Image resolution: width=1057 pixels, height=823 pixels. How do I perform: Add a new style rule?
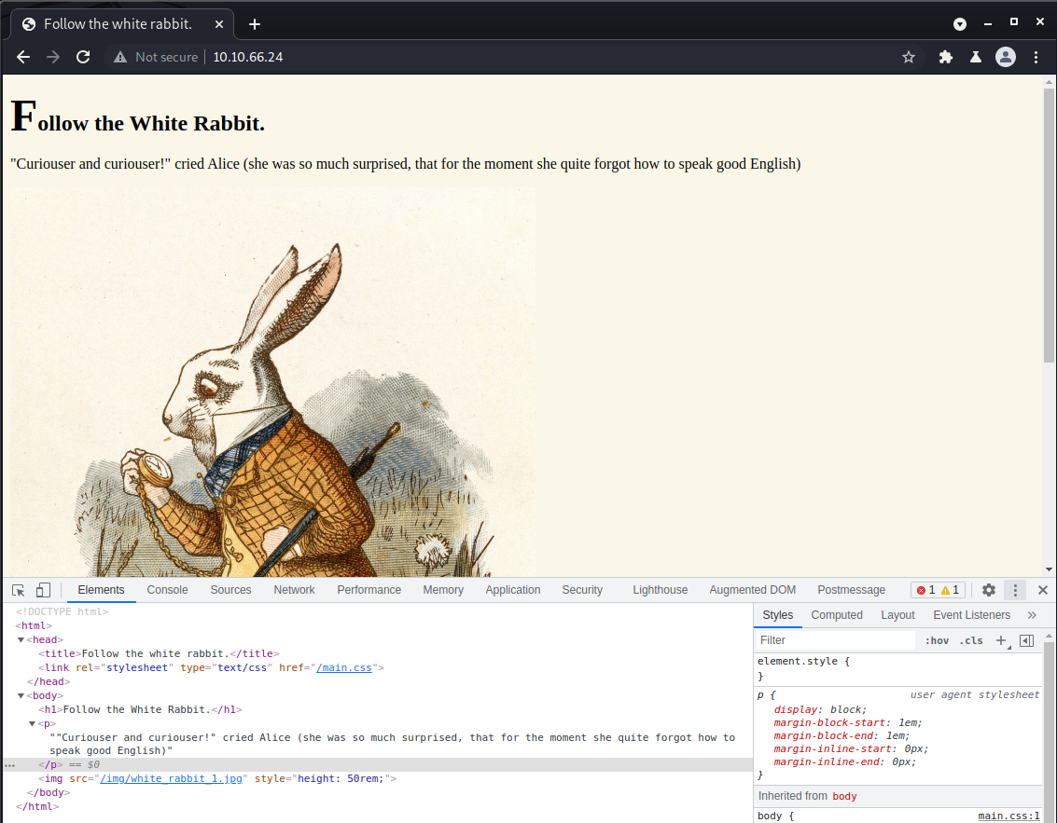1002,640
